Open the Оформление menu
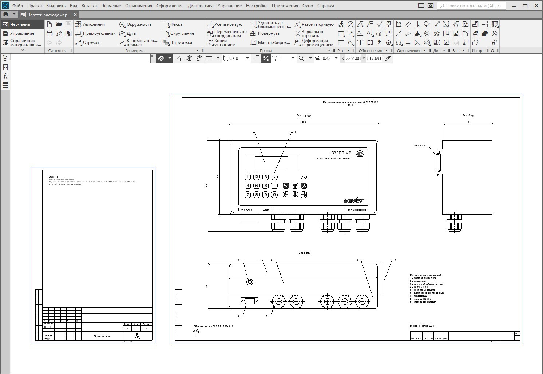 click(x=170, y=6)
